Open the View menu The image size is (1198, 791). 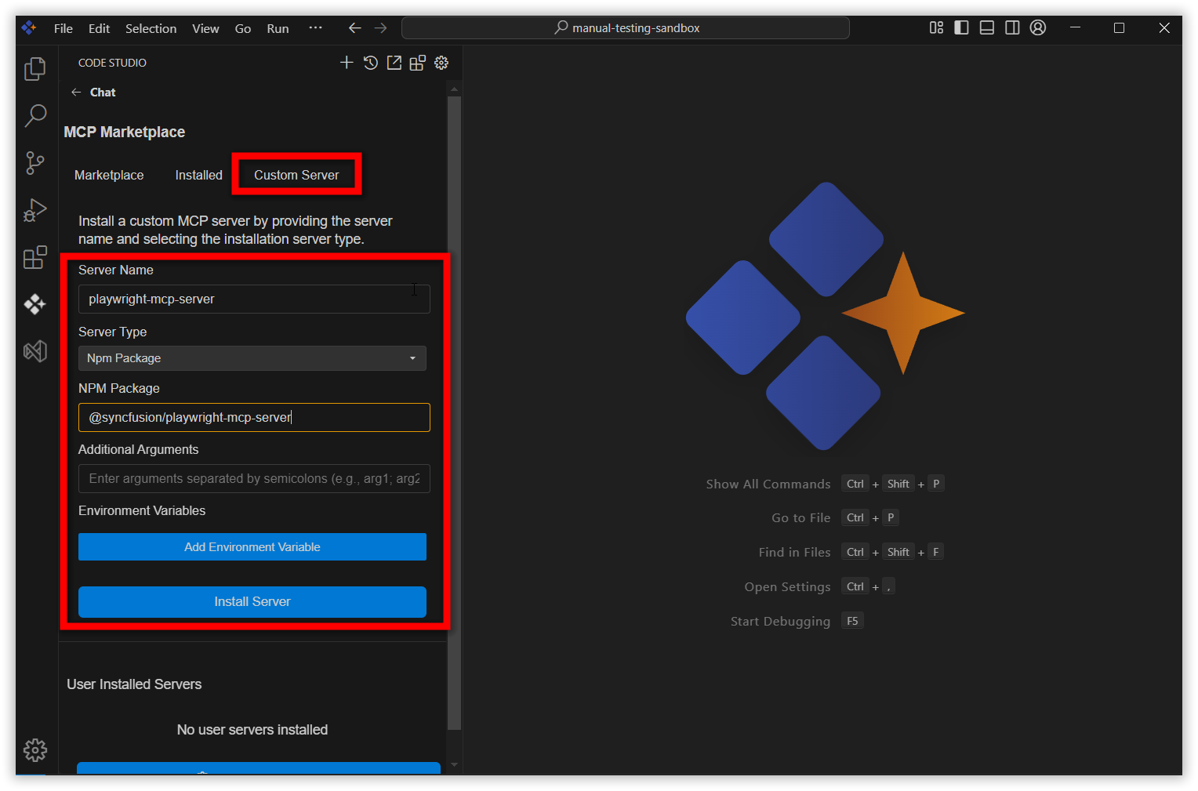click(205, 28)
